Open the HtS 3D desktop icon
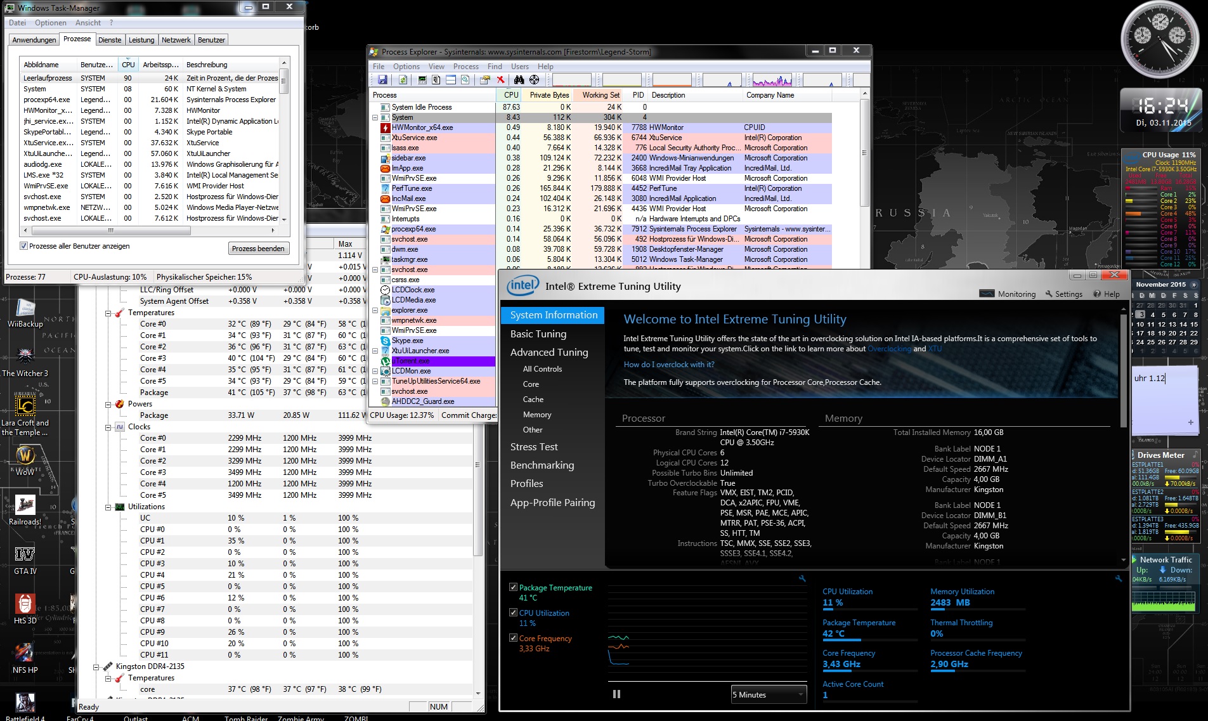Screen dimensions: 1208x721 coord(25,609)
